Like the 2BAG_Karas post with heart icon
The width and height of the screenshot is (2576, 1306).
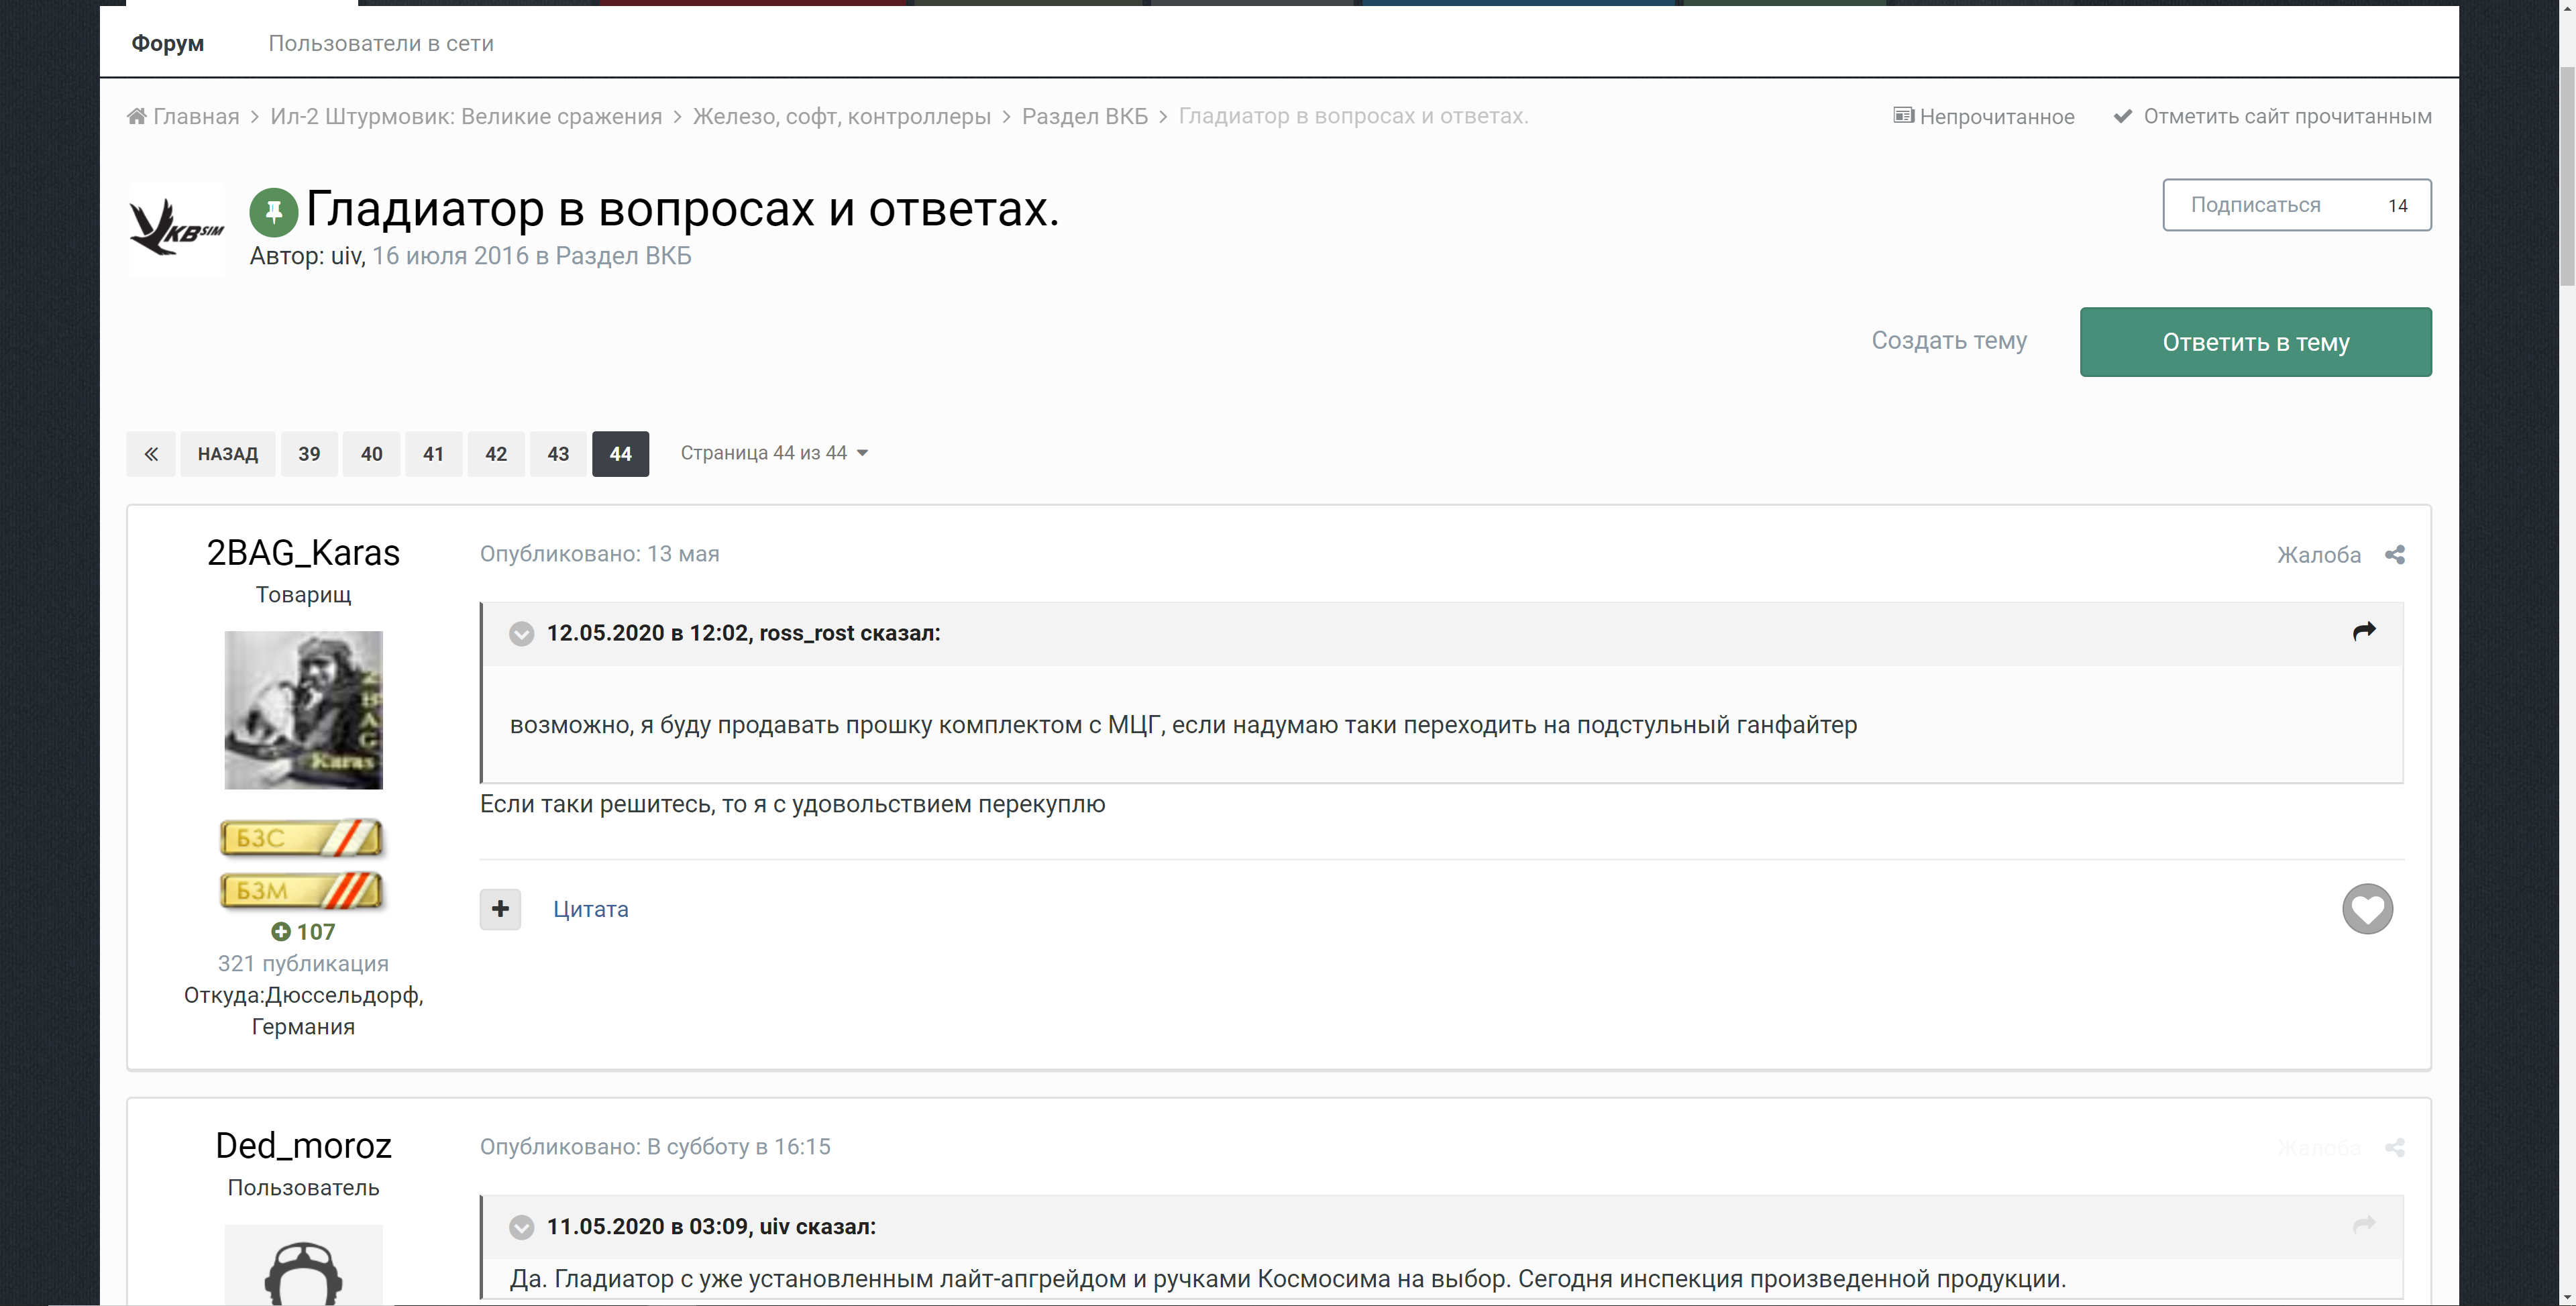click(2367, 909)
